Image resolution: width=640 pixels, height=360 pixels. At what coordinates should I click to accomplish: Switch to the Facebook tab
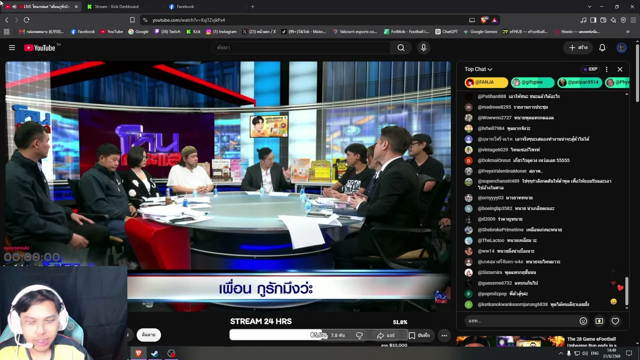[205, 6]
